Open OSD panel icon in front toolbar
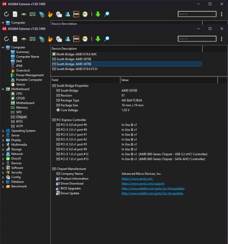Viewport: 228px width, 244px height. click(x=76, y=39)
